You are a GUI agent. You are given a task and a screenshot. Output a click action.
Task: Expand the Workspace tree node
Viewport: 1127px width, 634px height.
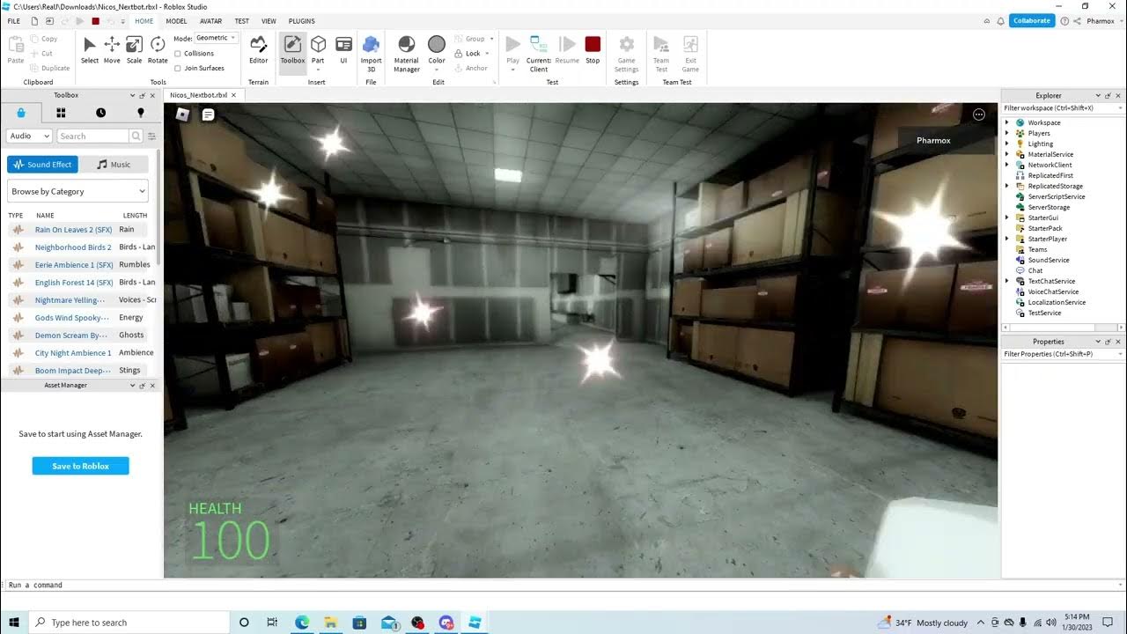coord(1007,122)
